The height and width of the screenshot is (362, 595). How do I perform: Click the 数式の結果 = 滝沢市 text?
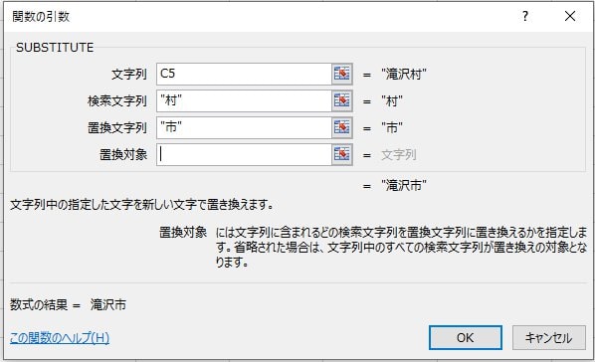pos(68,304)
